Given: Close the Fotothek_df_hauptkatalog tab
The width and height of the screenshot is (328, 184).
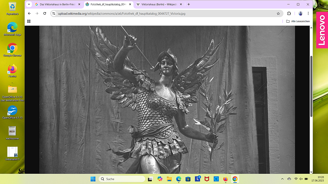Looking at the screenshot, I should [130, 4].
